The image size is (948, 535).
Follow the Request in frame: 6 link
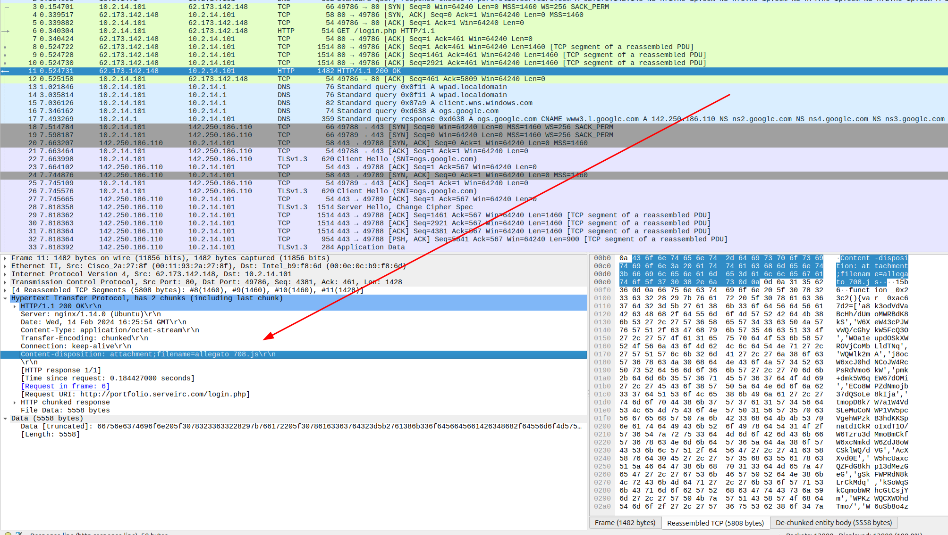tap(65, 386)
